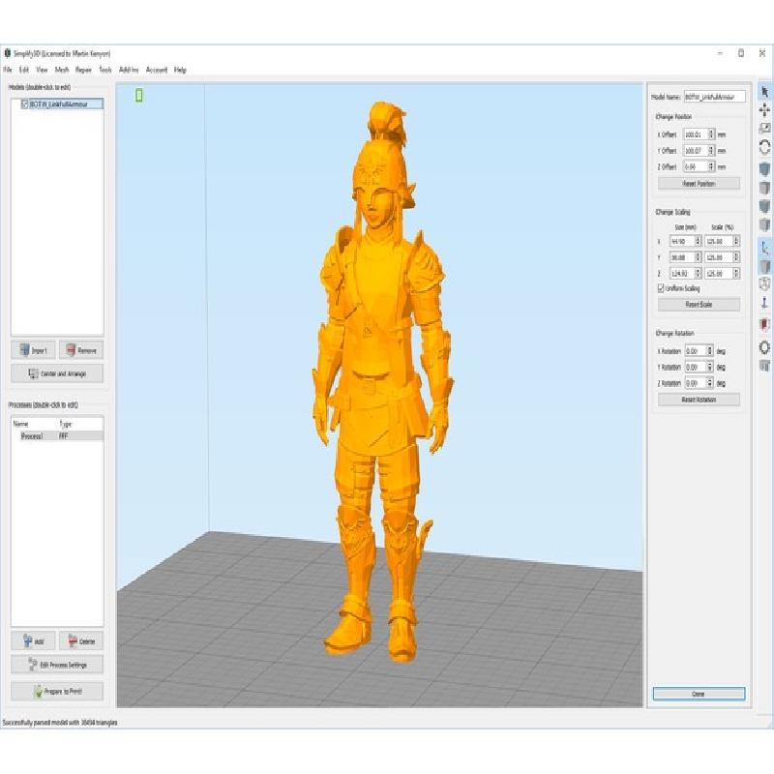Screen dimensions: 774x774
Task: Open machine control panel gear icon
Action: click(x=764, y=347)
